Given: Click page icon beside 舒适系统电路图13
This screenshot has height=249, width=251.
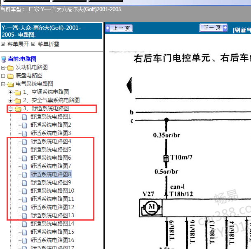Looking at the screenshot, I should point(24,216).
